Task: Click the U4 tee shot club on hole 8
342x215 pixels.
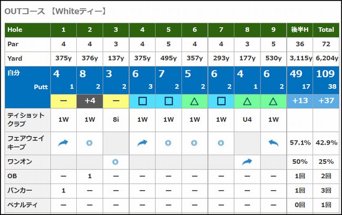Action: [x=247, y=119]
